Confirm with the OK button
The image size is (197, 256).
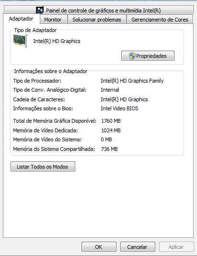coord(99,247)
